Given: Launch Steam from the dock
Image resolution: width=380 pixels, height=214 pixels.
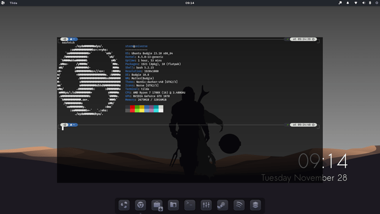Looking at the screenshot, I should [x=222, y=205].
